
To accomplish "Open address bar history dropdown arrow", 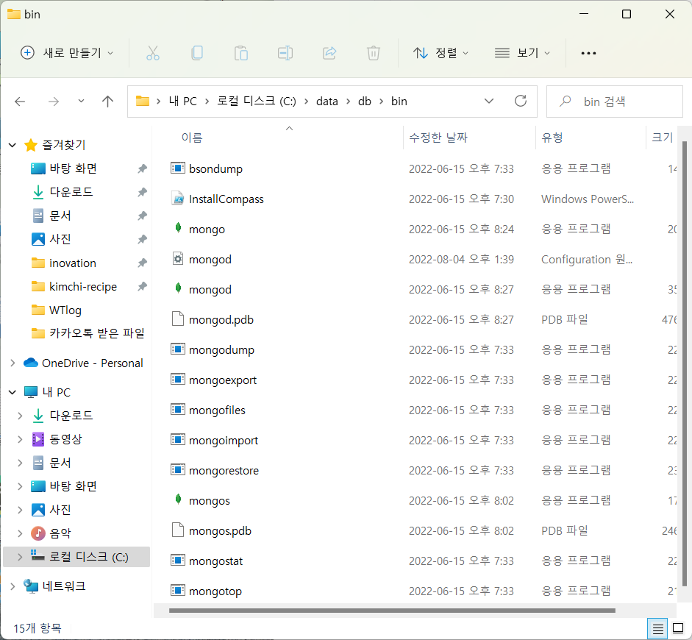I will [489, 101].
